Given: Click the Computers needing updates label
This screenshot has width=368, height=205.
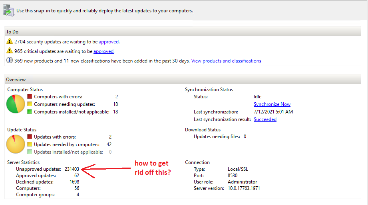Looking at the screenshot, I should [x=65, y=104].
